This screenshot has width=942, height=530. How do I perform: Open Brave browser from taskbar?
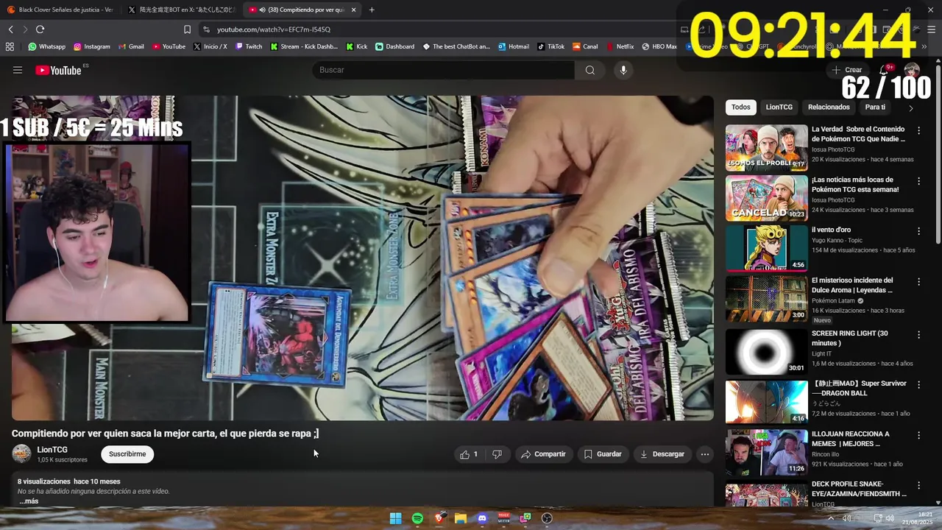(439, 518)
